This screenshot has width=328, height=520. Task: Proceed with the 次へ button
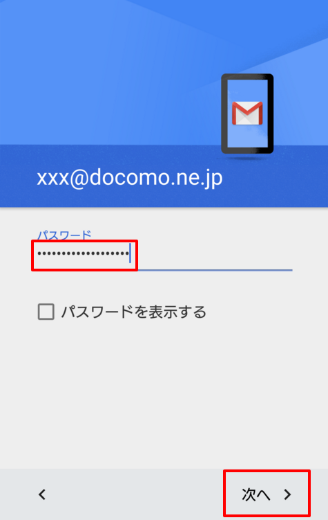(267, 494)
